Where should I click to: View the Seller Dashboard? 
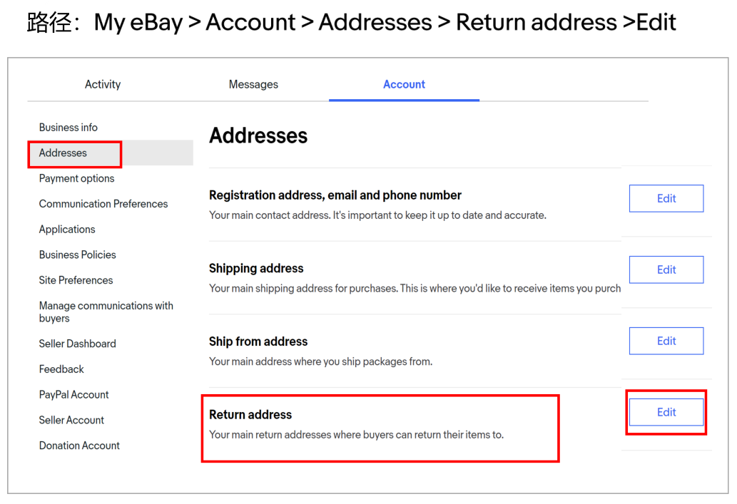tap(77, 344)
